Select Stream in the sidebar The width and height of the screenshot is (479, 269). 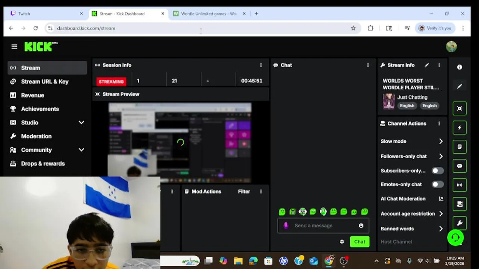[x=47, y=68]
